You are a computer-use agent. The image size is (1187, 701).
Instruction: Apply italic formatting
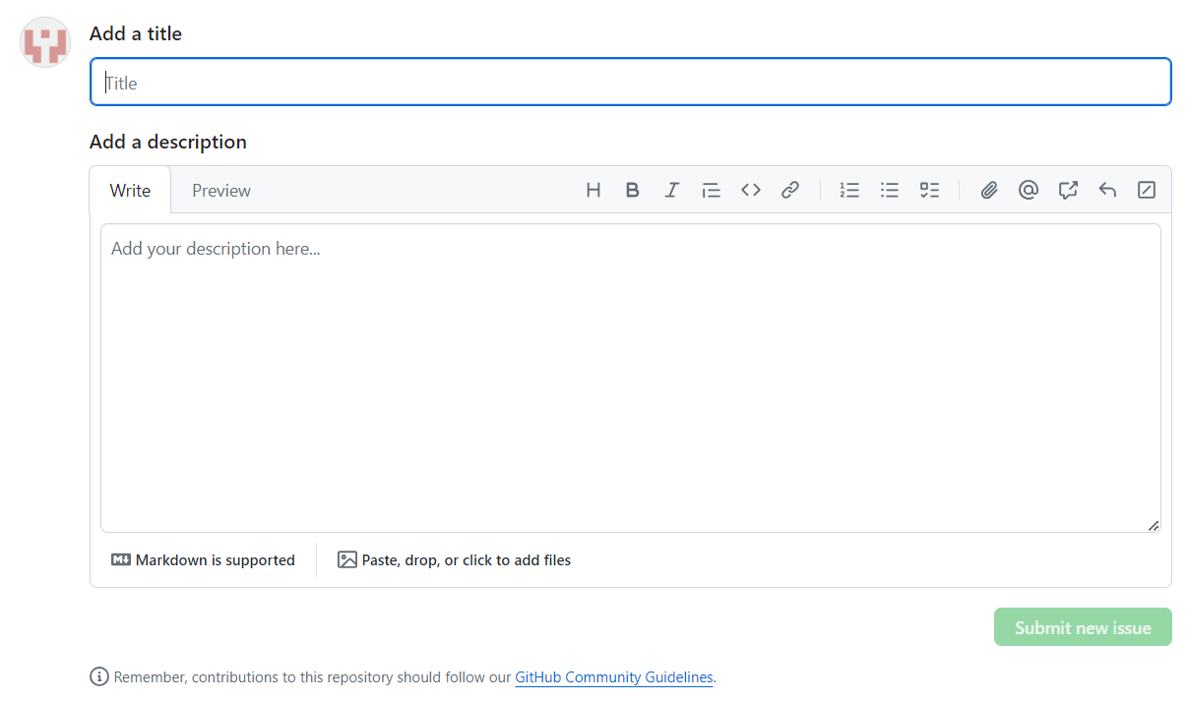point(672,190)
